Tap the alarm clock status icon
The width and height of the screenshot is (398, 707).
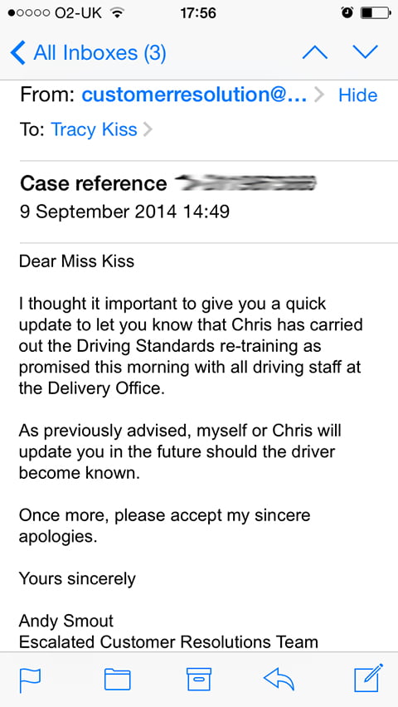[x=347, y=13]
